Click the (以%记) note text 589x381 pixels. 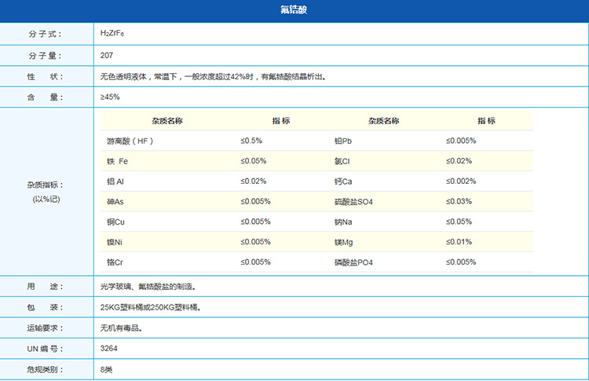(x=46, y=200)
